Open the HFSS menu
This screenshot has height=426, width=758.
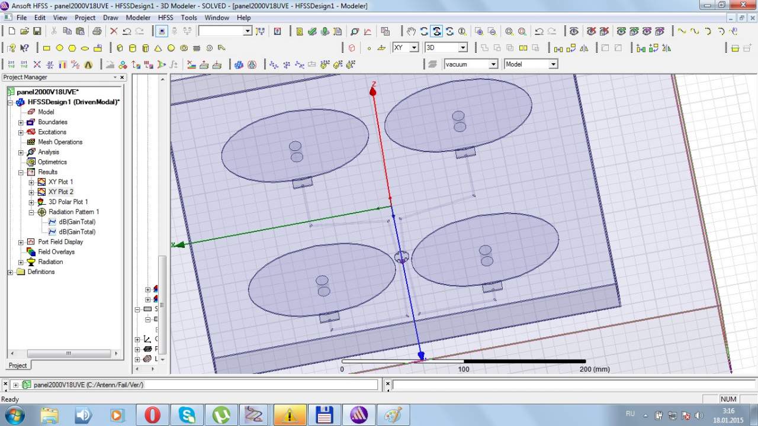click(x=165, y=18)
